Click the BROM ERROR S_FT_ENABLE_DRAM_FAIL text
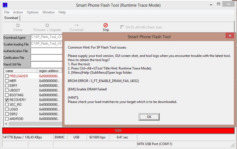 tap(103, 81)
